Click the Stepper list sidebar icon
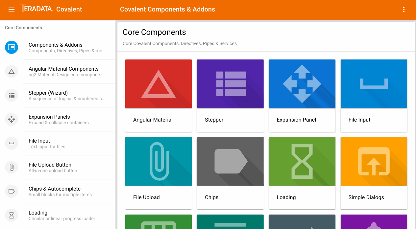416x229 pixels. click(12, 95)
